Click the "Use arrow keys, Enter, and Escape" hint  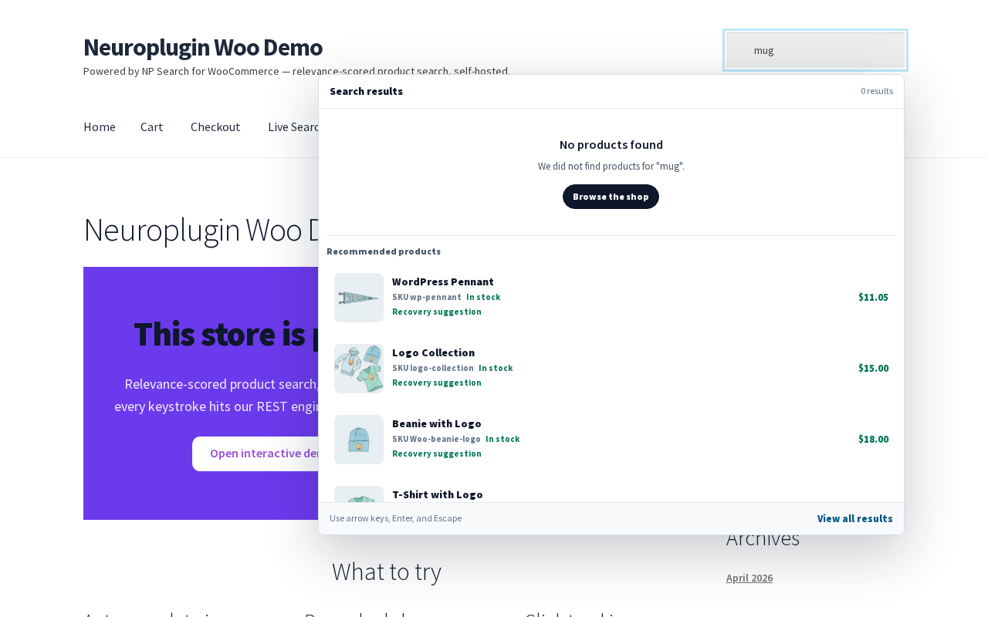pos(396,518)
